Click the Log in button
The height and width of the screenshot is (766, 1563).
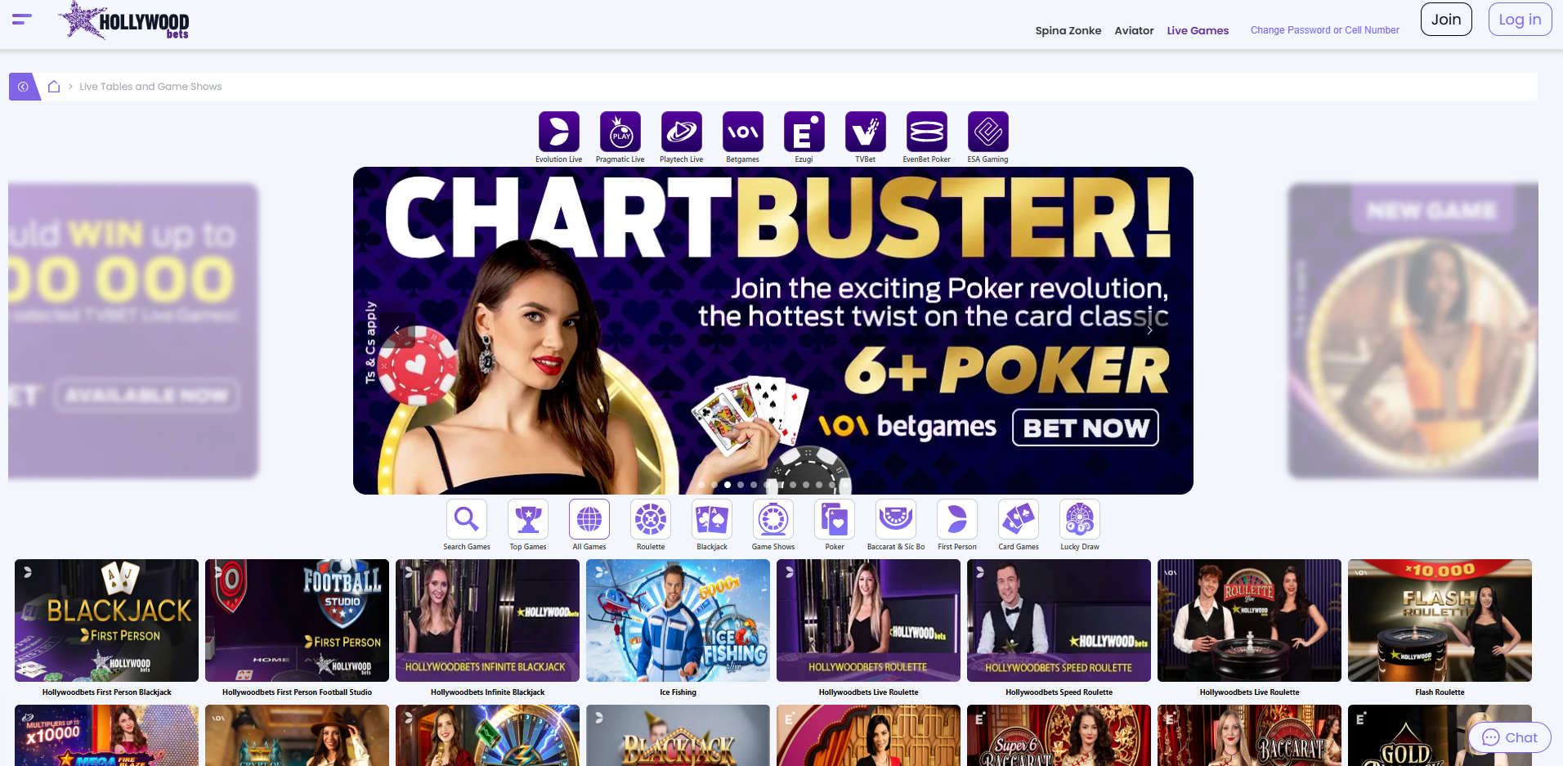1520,20
